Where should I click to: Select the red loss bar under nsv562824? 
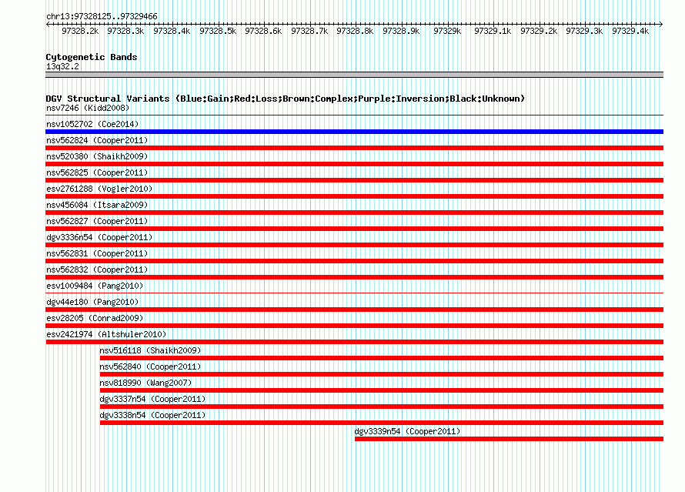[354, 148]
